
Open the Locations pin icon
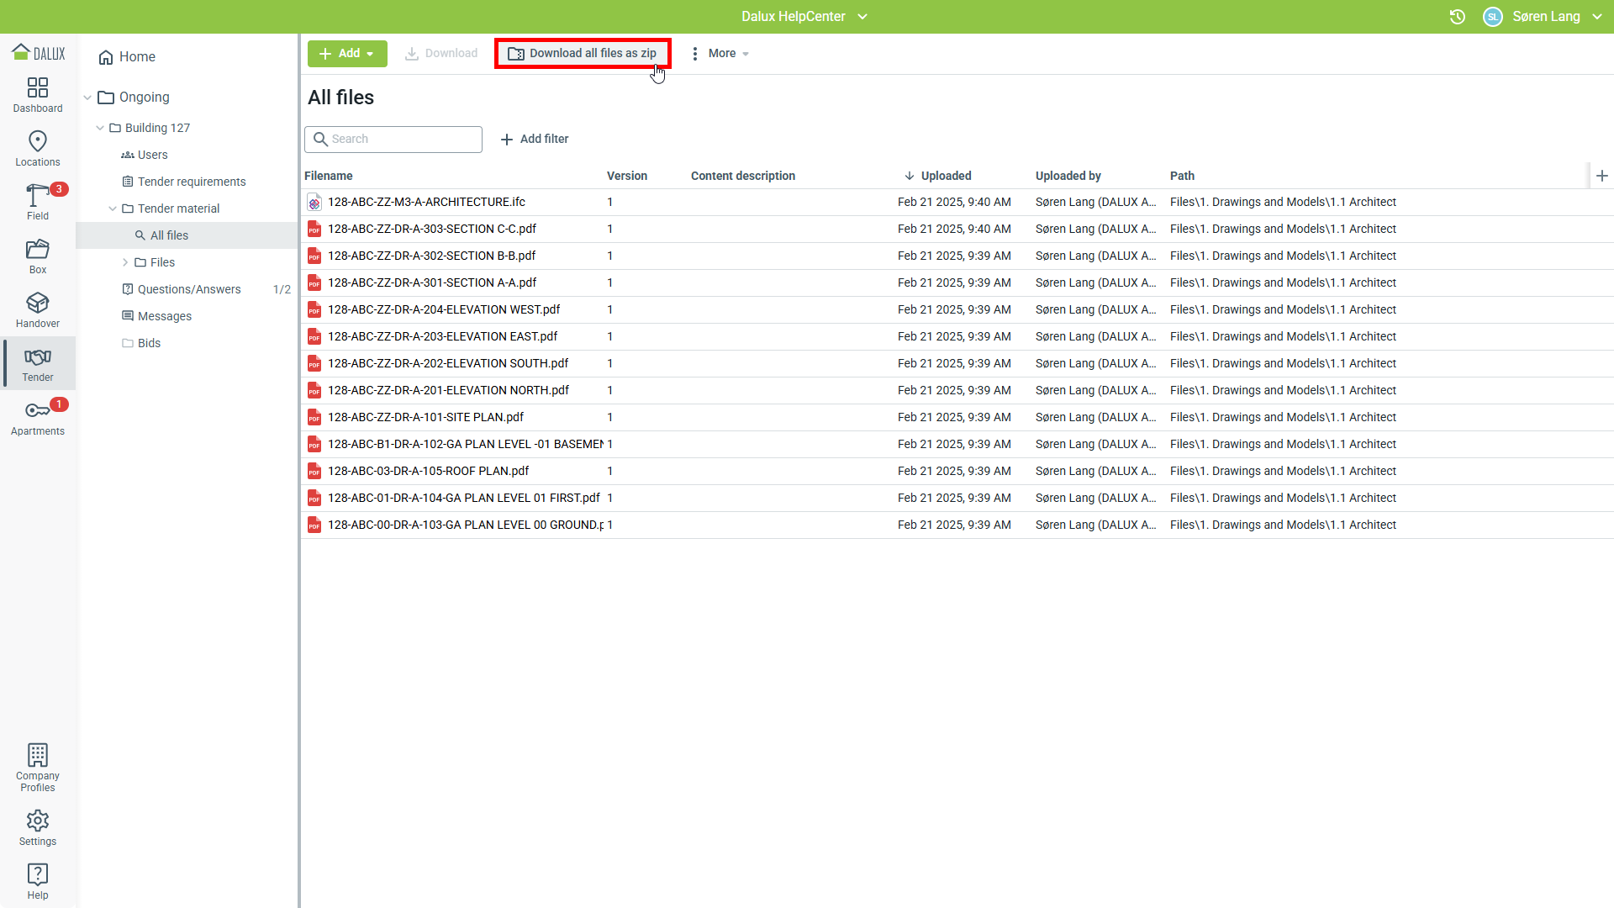click(38, 141)
